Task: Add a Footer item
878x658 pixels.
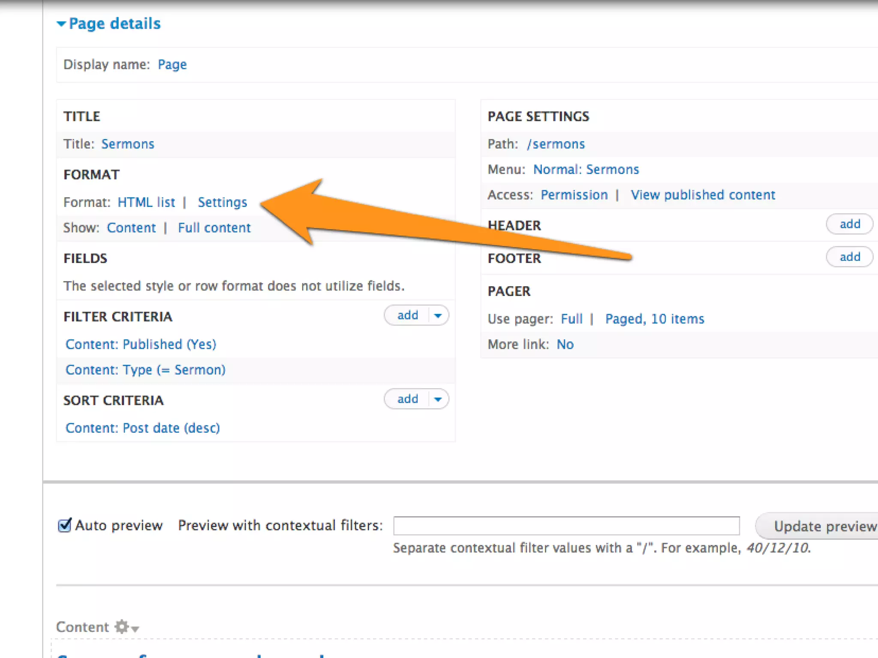Action: (849, 257)
